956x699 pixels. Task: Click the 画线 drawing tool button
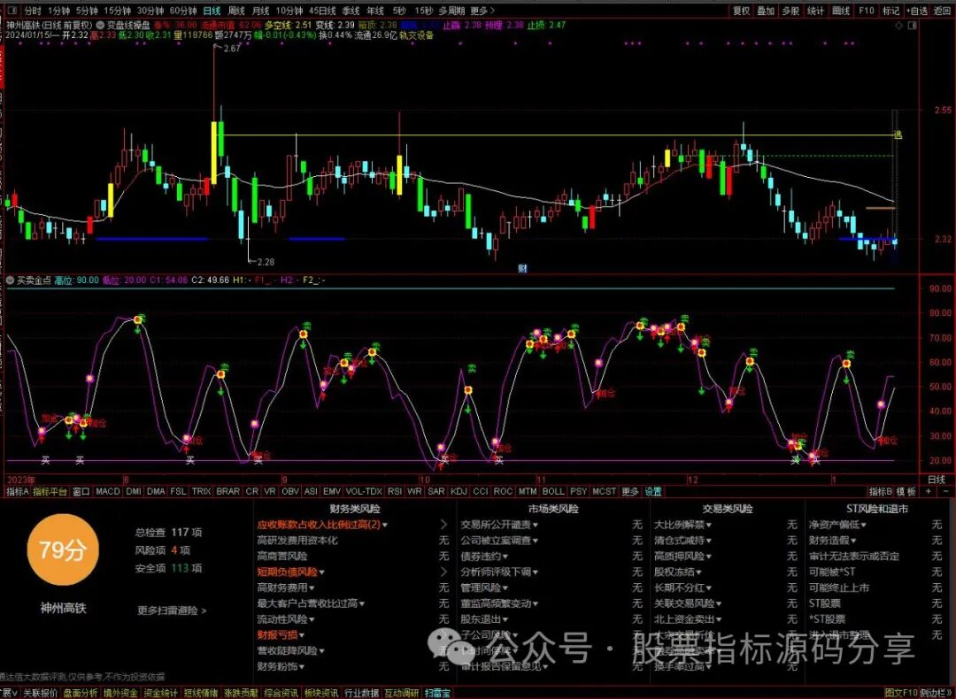click(x=841, y=11)
